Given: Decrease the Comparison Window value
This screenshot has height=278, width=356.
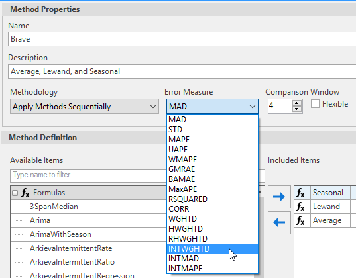Looking at the screenshot, I should click(x=297, y=109).
